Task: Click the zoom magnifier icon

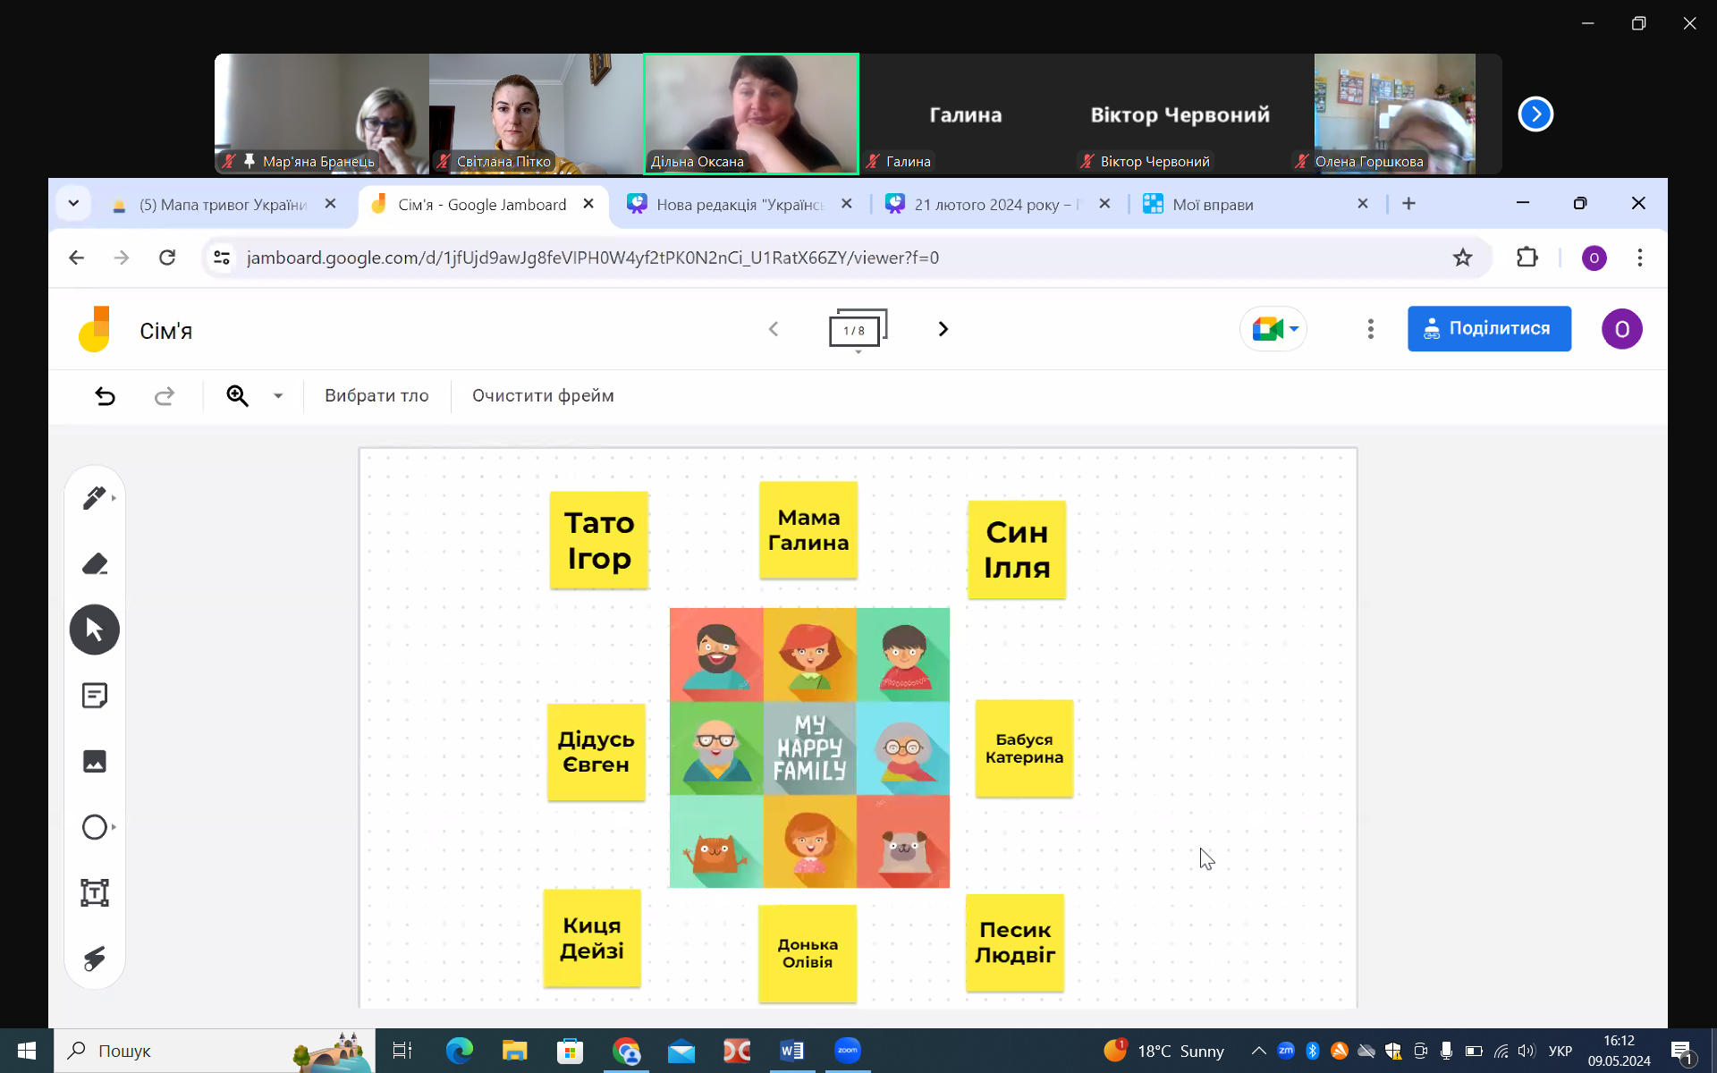Action: tap(237, 396)
